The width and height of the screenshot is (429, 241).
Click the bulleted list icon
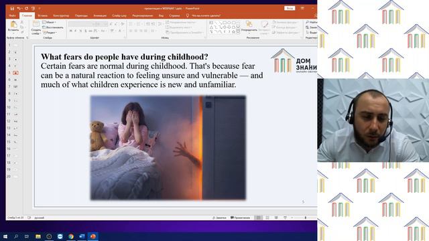click(131, 24)
